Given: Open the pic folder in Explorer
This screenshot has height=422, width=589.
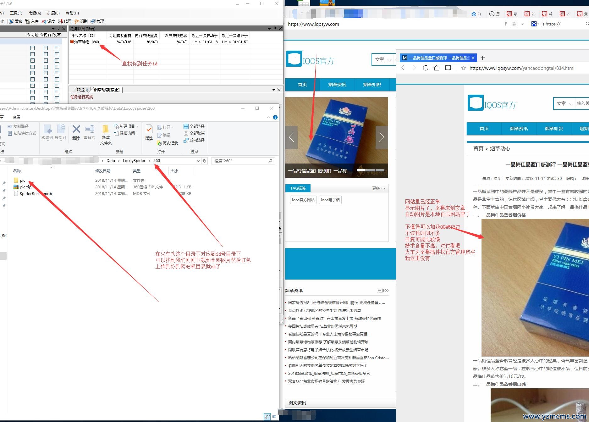Looking at the screenshot, I should click(x=19, y=180).
